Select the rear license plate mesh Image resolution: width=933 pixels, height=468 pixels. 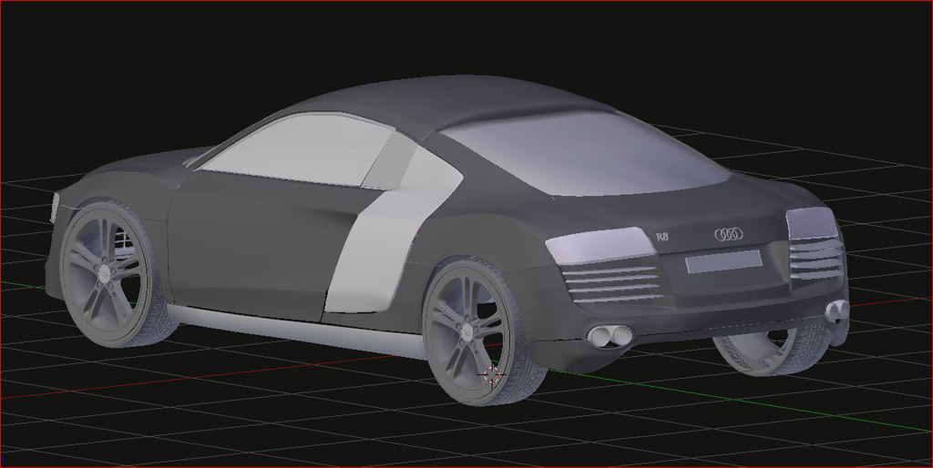pyautogui.click(x=723, y=261)
